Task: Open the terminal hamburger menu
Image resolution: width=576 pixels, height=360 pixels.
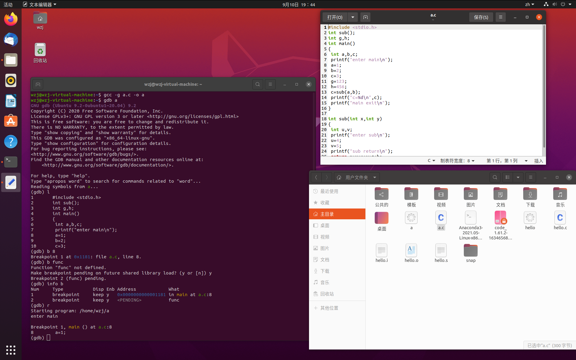Action: click(x=270, y=84)
